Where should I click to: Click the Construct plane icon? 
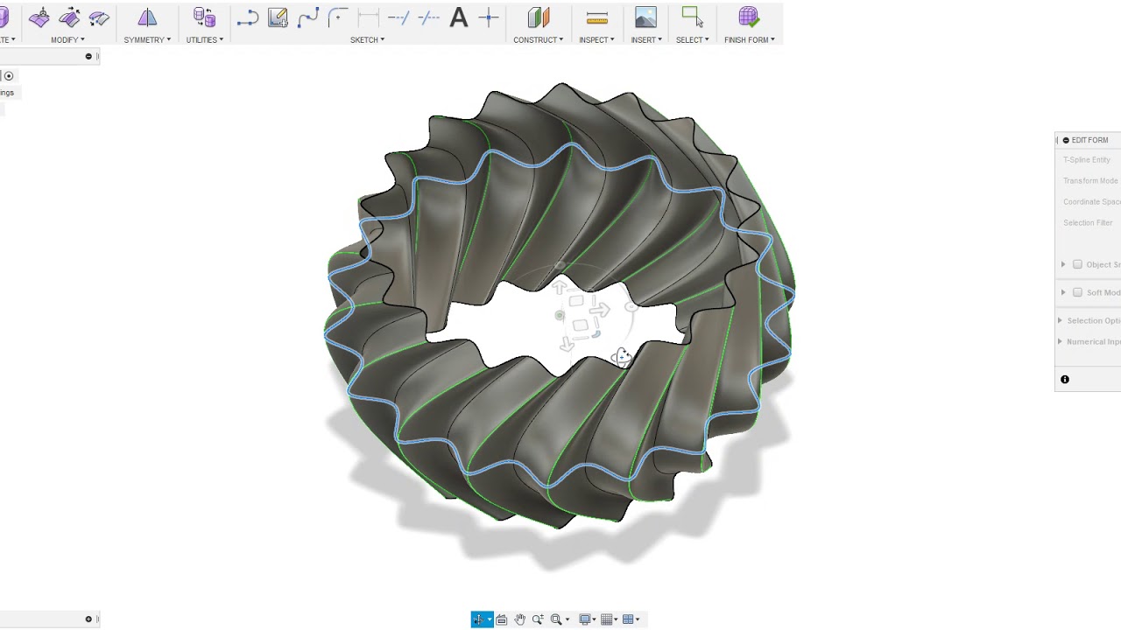539,17
